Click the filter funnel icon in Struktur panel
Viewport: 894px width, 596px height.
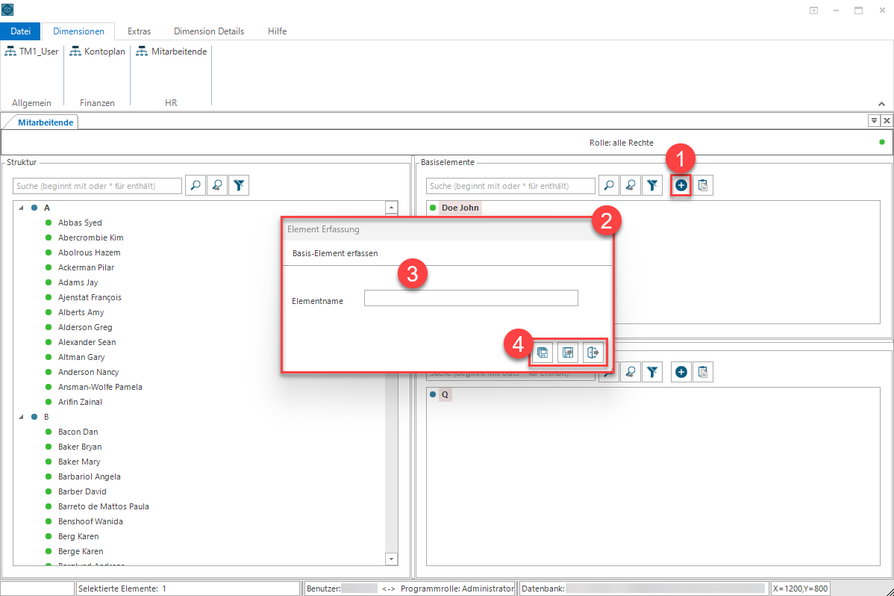239,185
